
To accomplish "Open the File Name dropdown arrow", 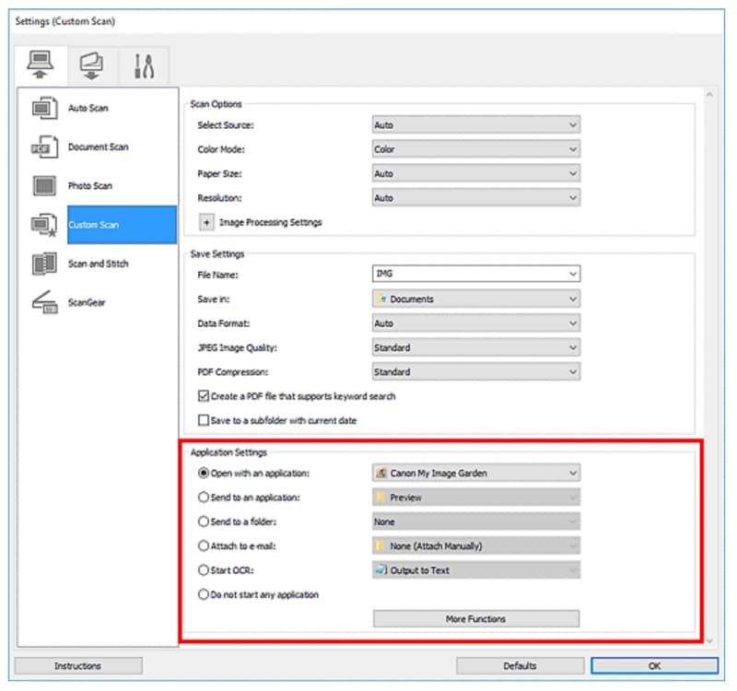I will pos(573,274).
